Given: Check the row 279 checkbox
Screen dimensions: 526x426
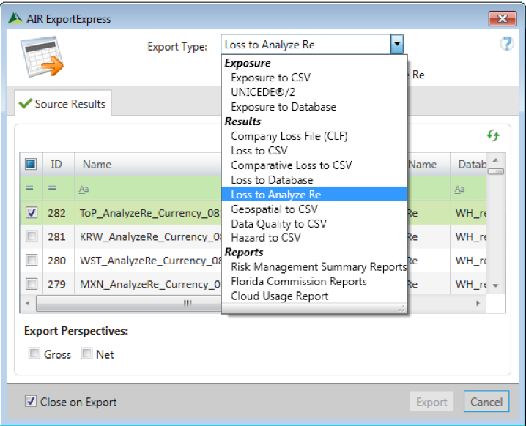Looking at the screenshot, I should coord(32,284).
